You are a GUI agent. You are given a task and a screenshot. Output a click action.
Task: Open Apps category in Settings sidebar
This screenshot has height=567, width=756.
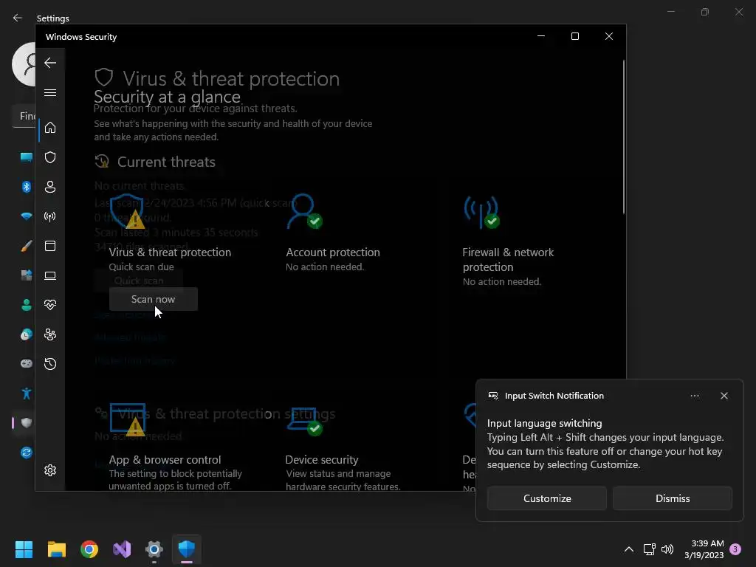(x=27, y=275)
